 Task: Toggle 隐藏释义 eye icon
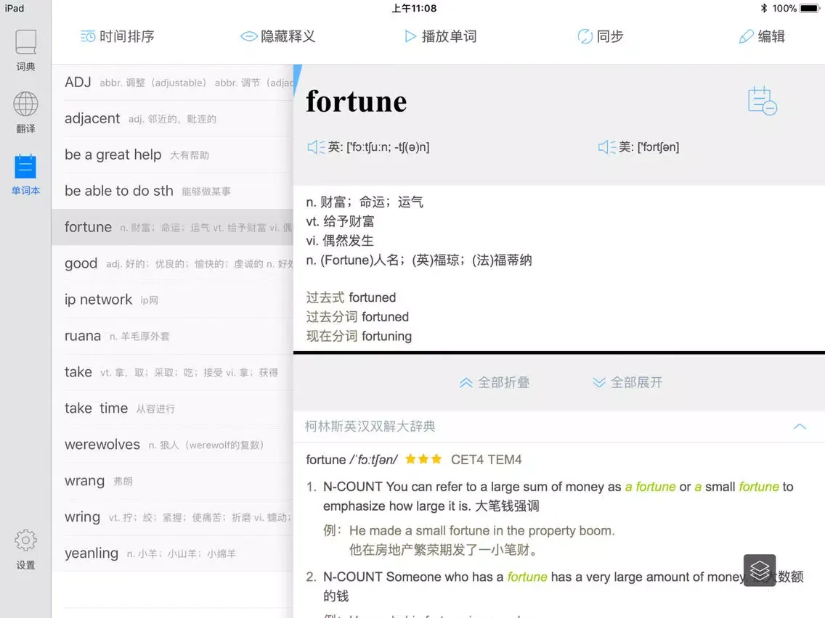tap(249, 36)
